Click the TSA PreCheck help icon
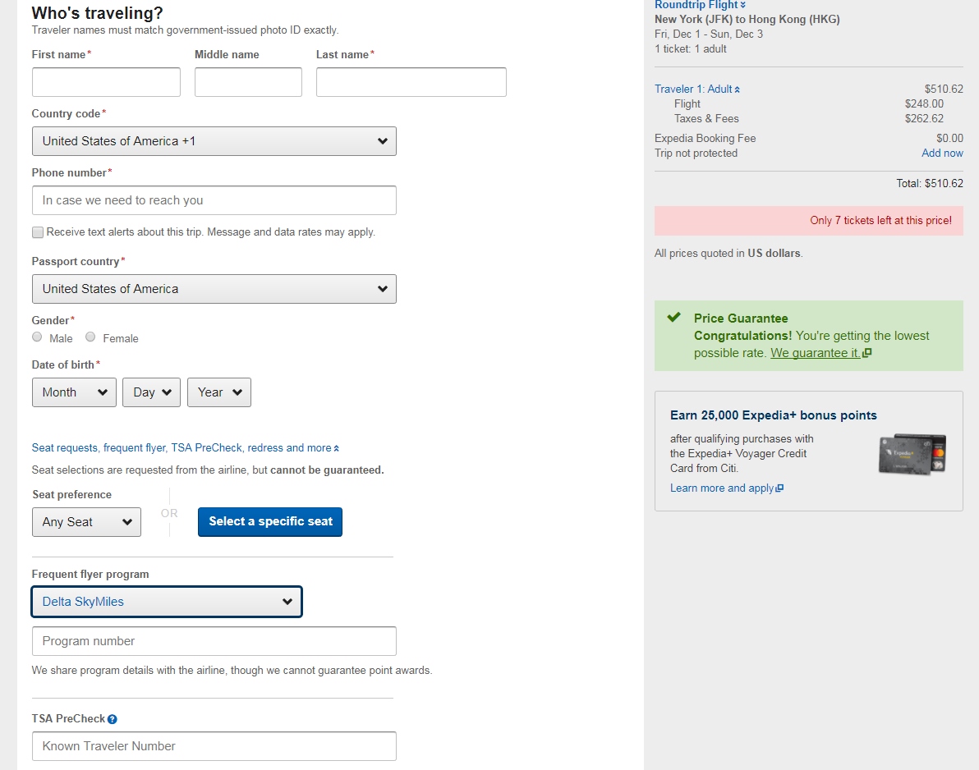The width and height of the screenshot is (979, 770). pyautogui.click(x=113, y=719)
